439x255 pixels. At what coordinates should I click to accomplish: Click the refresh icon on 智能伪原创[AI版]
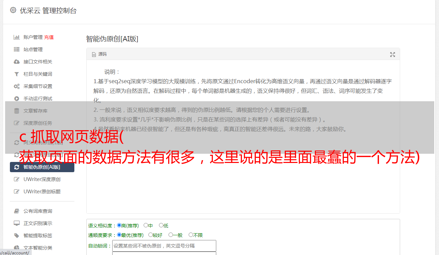tap(16, 167)
